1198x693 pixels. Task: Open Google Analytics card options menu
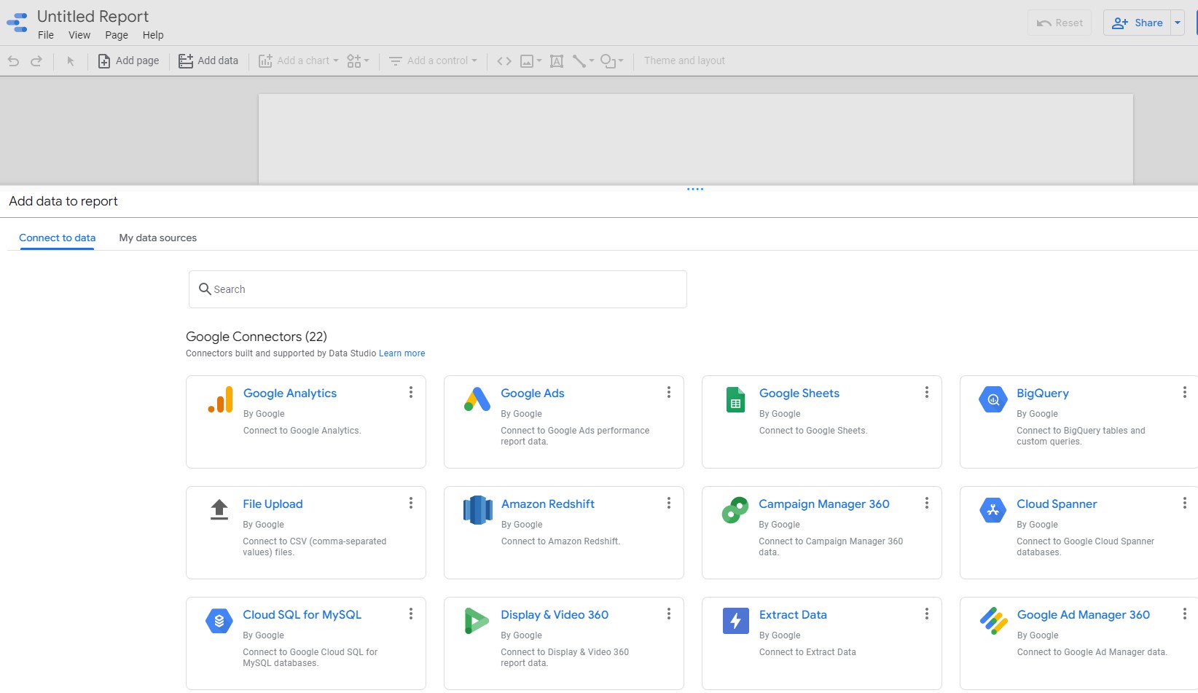pos(411,392)
